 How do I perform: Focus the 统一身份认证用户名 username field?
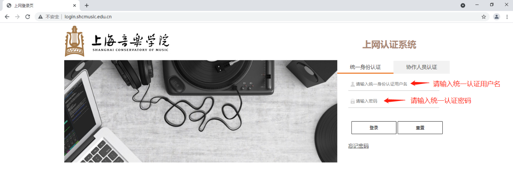pyautogui.click(x=394, y=84)
